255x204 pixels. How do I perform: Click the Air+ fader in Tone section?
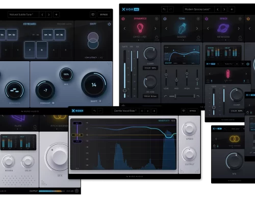coord(197,80)
